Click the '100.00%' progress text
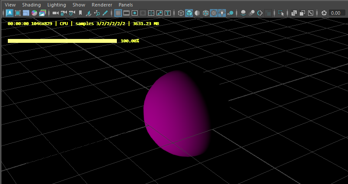 130,41
